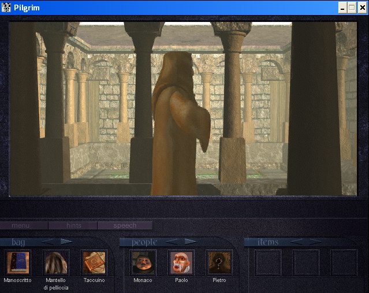Select the Manoscritto item in the bag

(x=18, y=262)
